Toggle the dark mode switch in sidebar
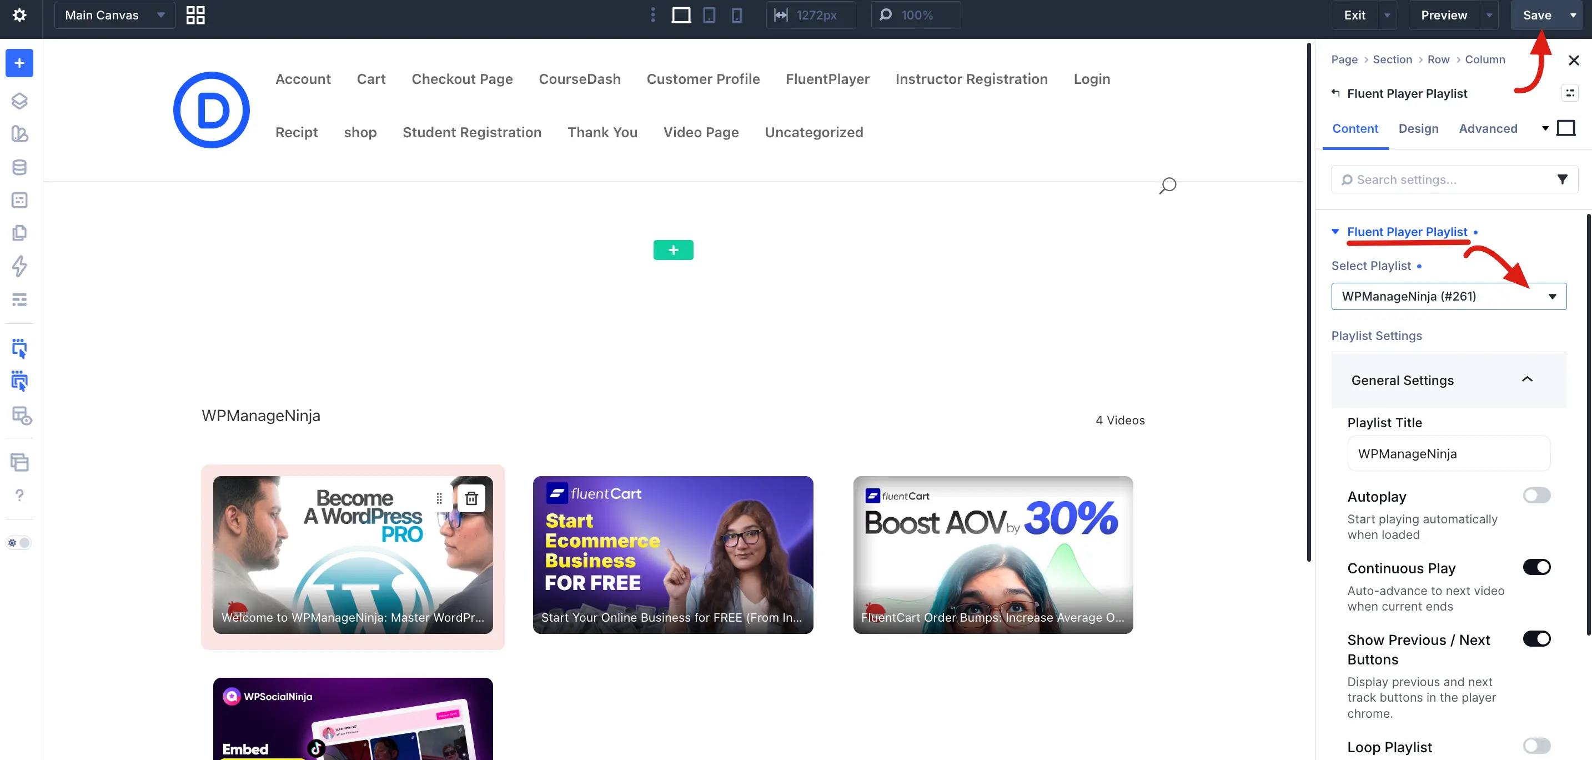 coord(18,542)
